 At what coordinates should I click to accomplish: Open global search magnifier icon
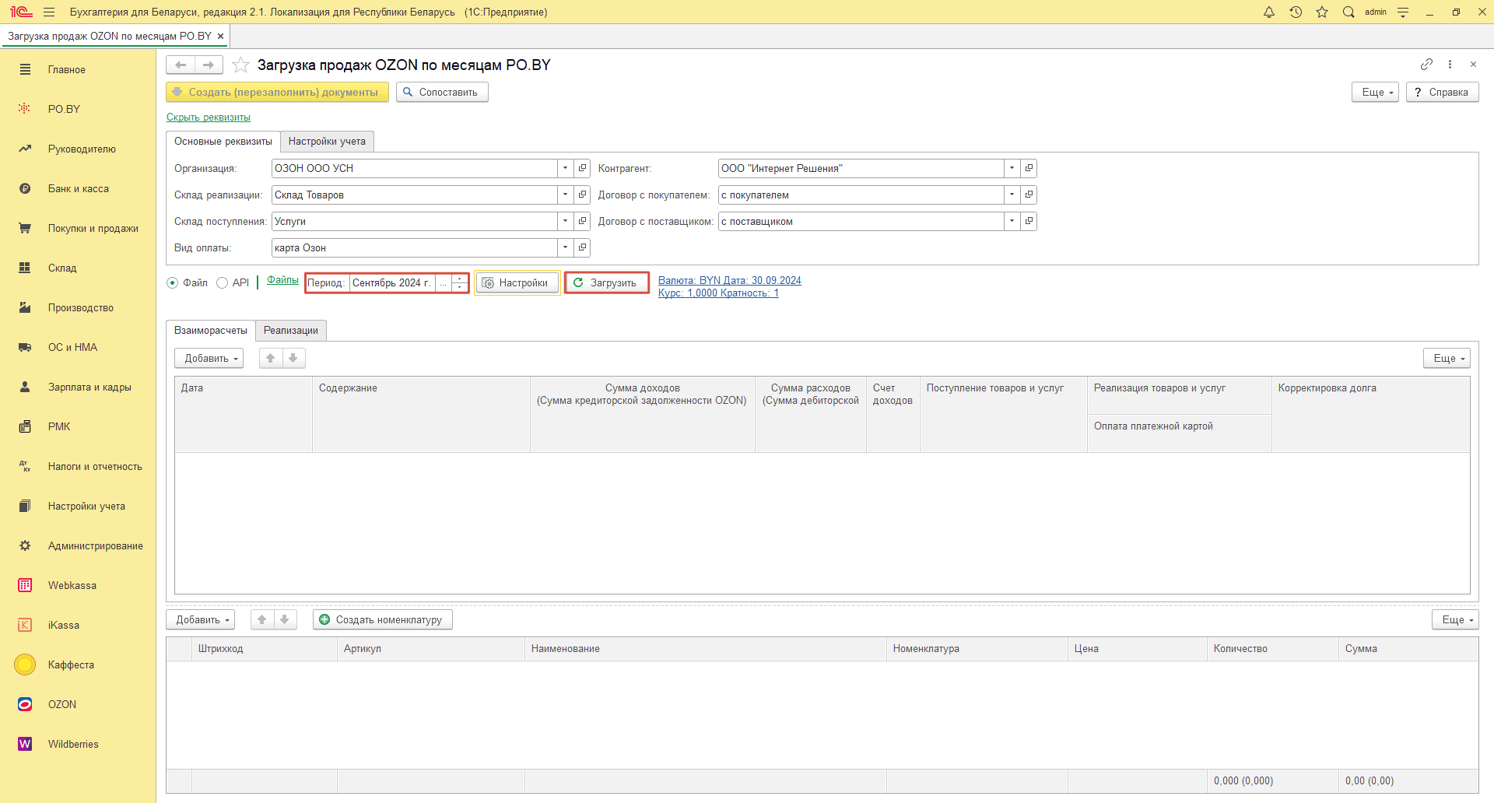1348,12
